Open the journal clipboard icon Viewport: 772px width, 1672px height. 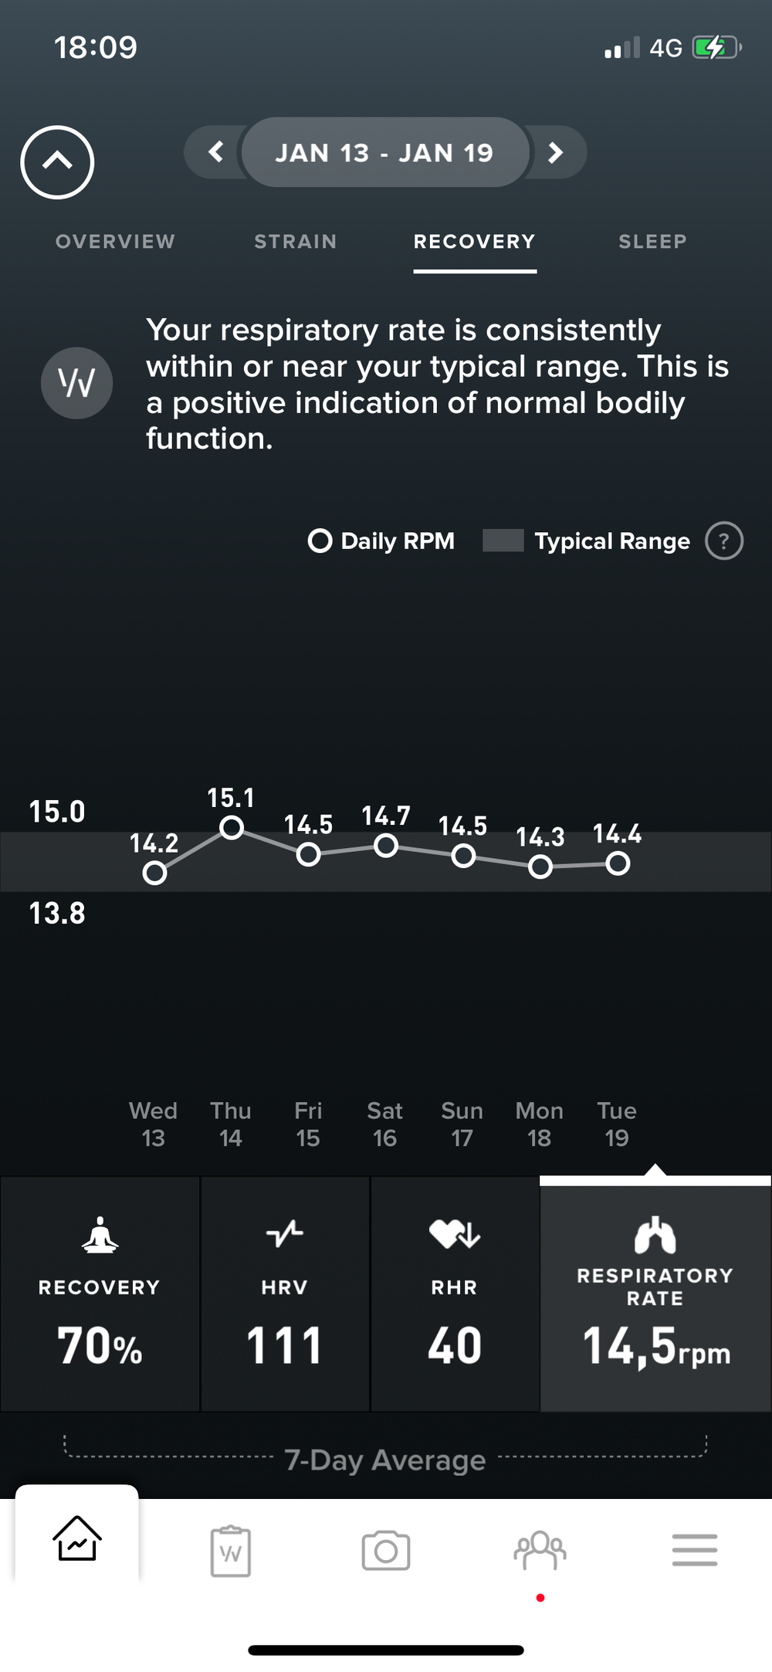[231, 1550]
